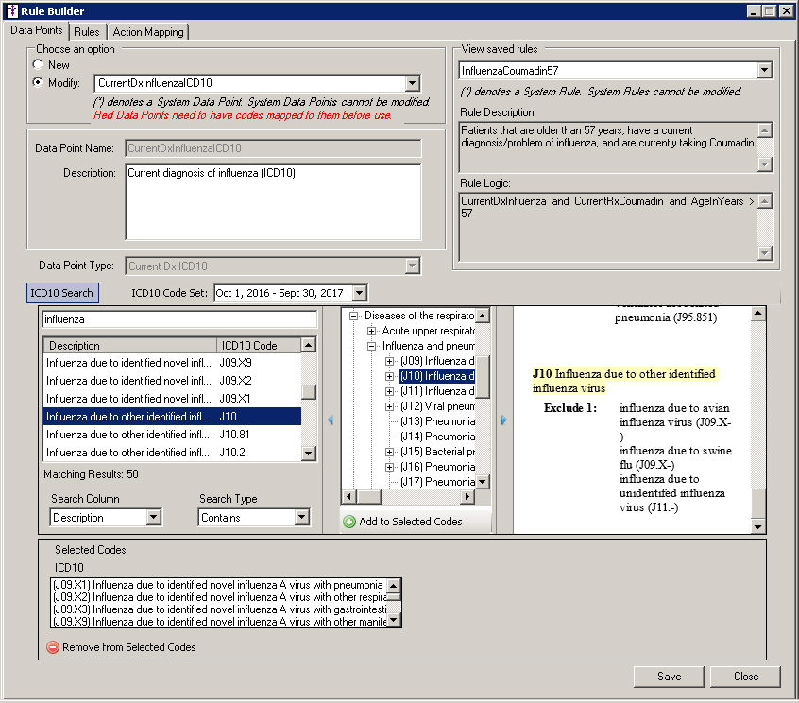Image resolution: width=799 pixels, height=703 pixels.
Task: Click the left blue arrow panel splitter
Action: pyautogui.click(x=330, y=420)
